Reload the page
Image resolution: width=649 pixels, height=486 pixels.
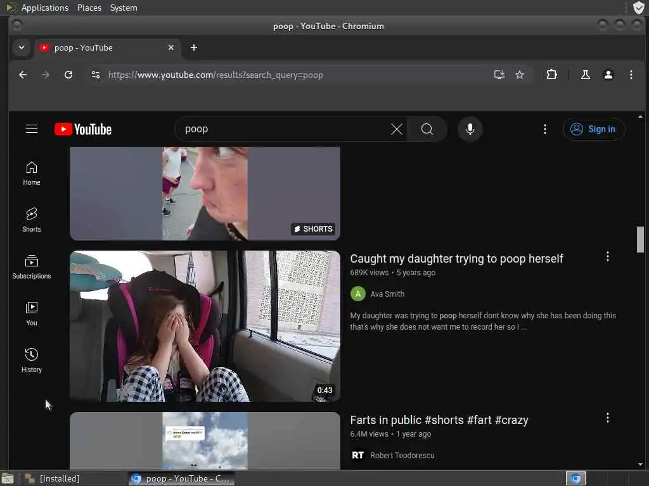(x=68, y=75)
